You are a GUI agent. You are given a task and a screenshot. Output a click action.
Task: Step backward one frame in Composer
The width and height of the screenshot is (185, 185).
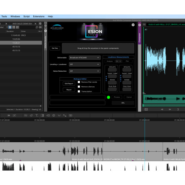pyautogui.click(x=162, y=109)
